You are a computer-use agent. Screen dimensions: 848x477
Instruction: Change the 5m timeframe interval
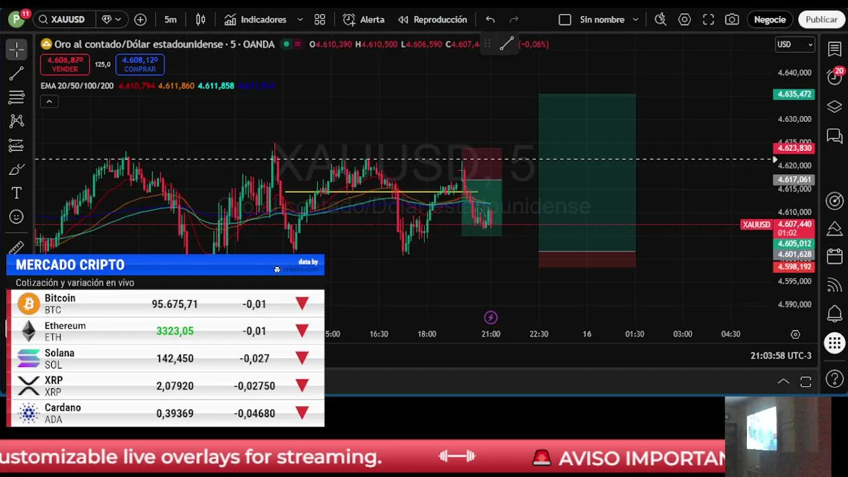170,19
